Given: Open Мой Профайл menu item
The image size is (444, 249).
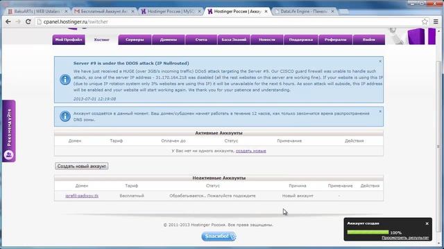Looking at the screenshot, I should click(x=69, y=40).
